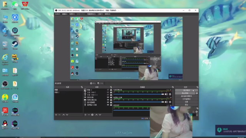Pop out the Sources dock panel
Viewport: 246px width, 138px height.
coord(111,87)
